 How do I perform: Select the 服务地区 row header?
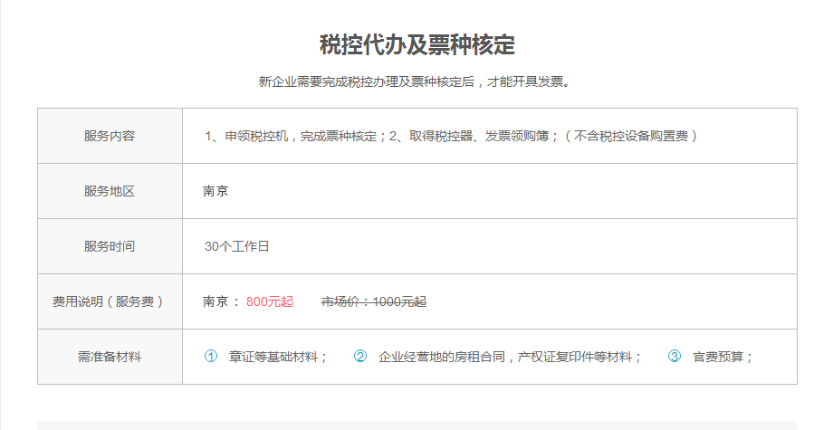pos(110,191)
